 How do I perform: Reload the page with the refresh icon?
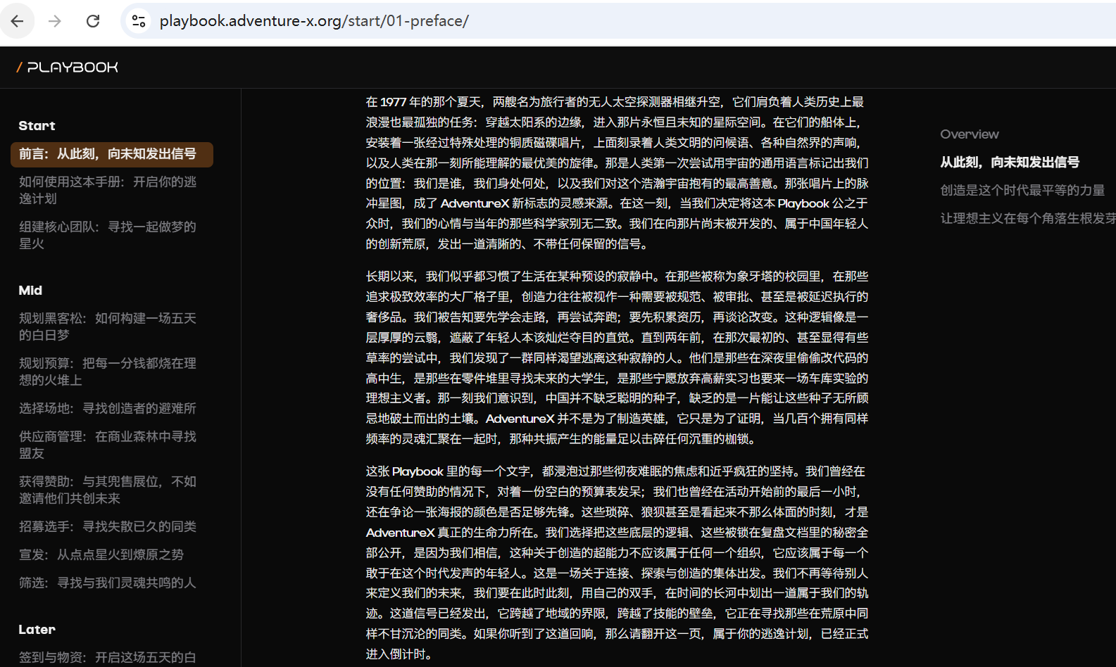click(x=93, y=21)
